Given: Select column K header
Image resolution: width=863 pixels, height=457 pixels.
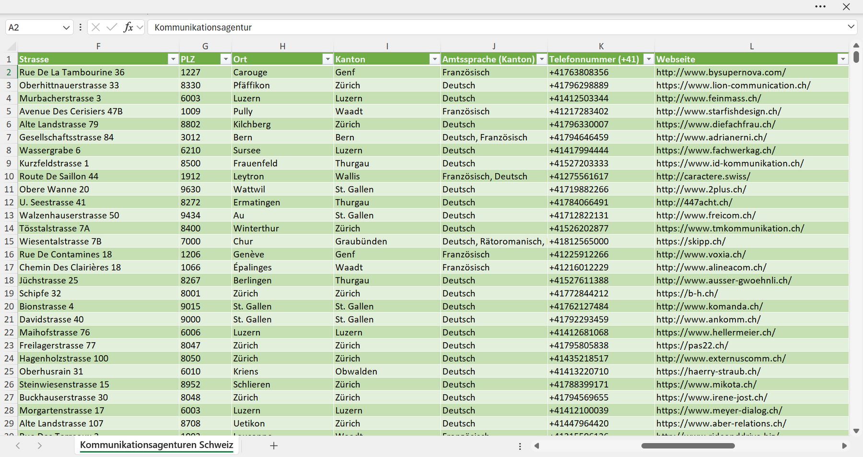Looking at the screenshot, I should 601,46.
